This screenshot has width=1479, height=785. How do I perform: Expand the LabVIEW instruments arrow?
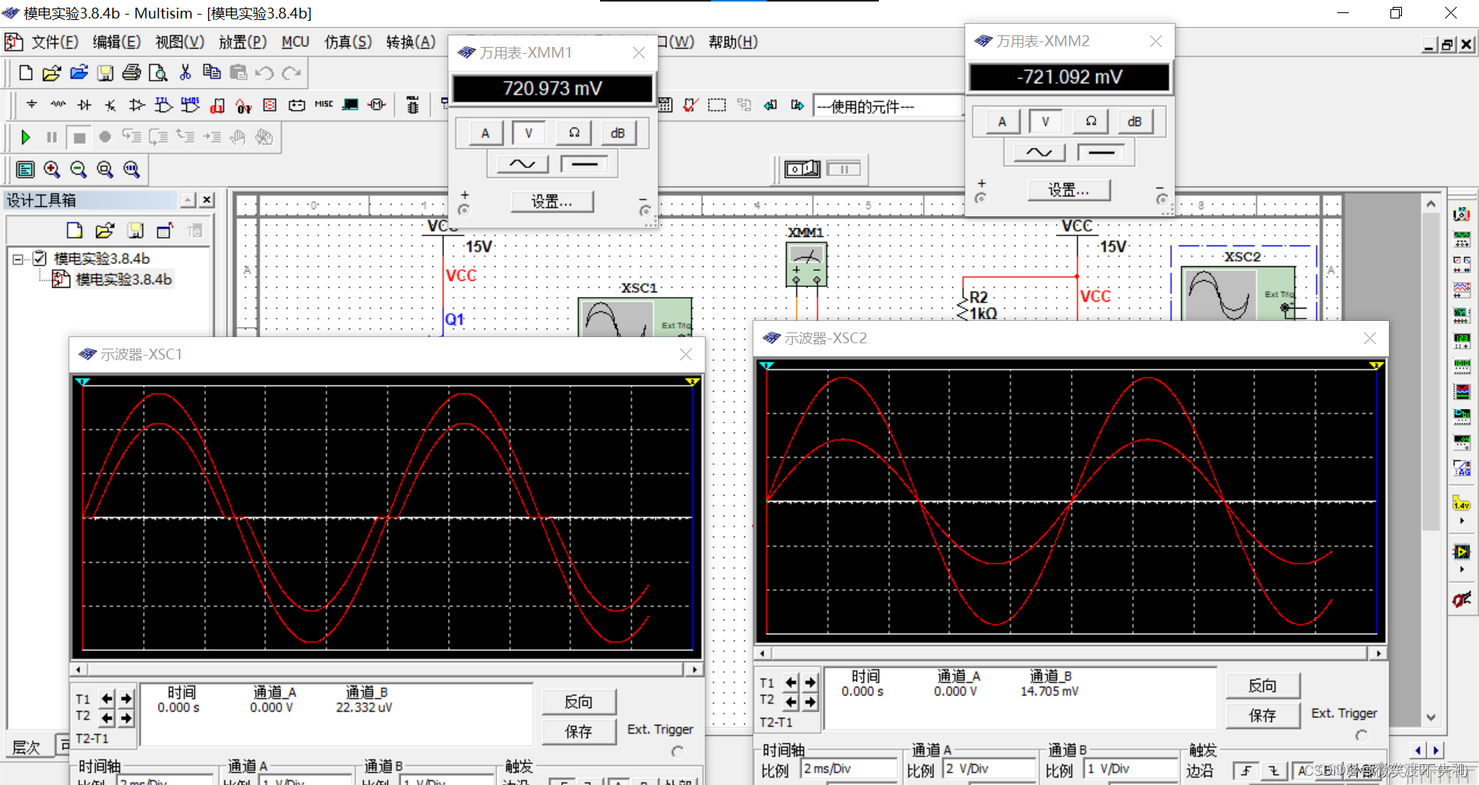[1461, 570]
